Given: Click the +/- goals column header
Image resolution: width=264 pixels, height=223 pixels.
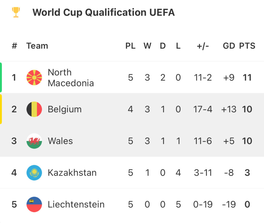Looking at the screenshot, I should 203,46.
